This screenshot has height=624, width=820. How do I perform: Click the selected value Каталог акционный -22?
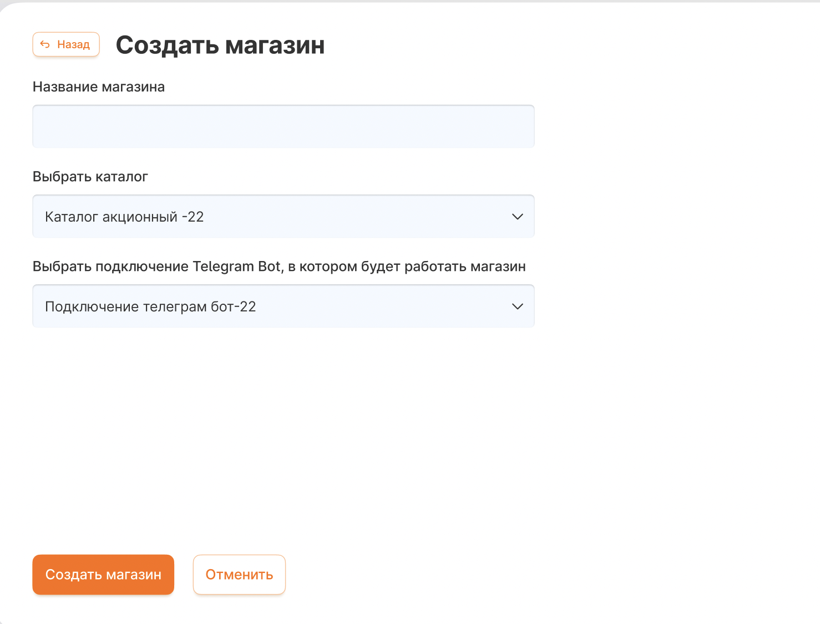[x=124, y=217]
